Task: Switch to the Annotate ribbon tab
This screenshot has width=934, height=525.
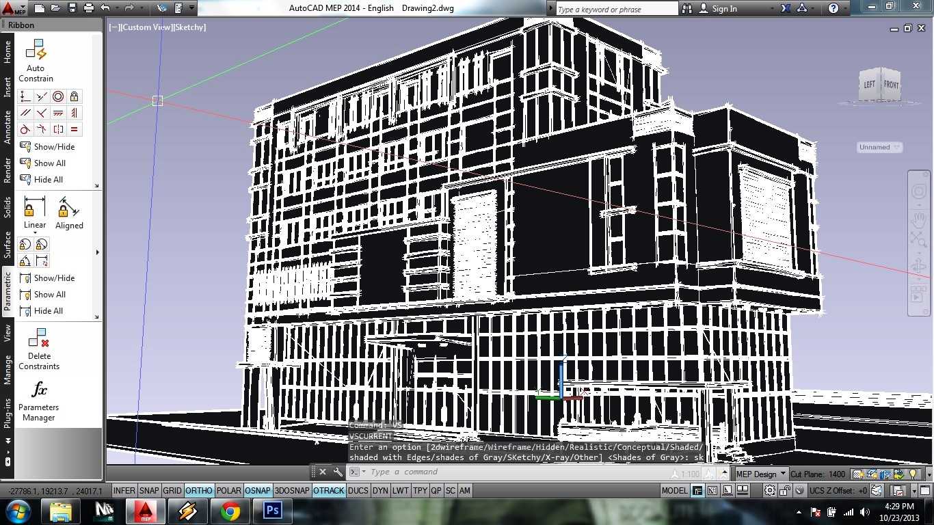Action: click(8, 128)
